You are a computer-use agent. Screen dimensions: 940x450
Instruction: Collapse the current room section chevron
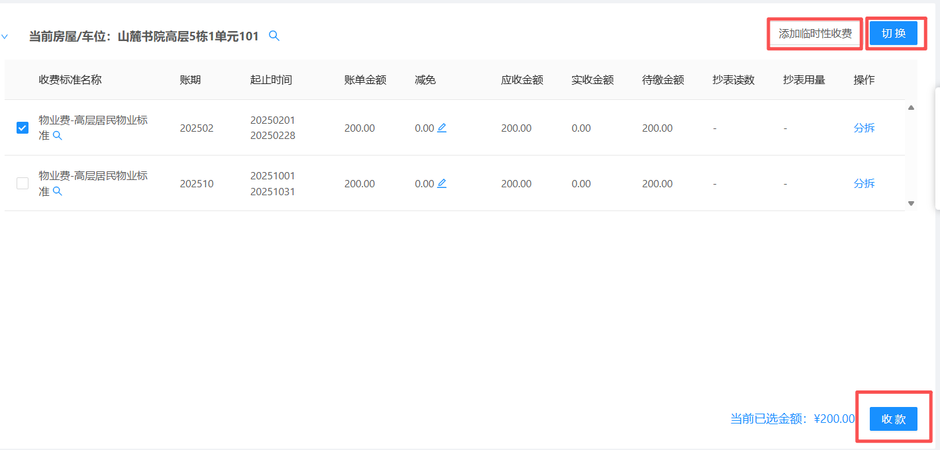tap(5, 37)
